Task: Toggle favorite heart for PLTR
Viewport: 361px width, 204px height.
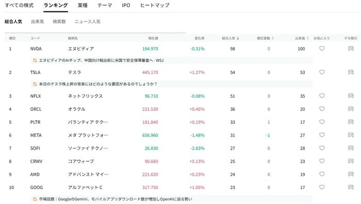Action: click(x=322, y=122)
